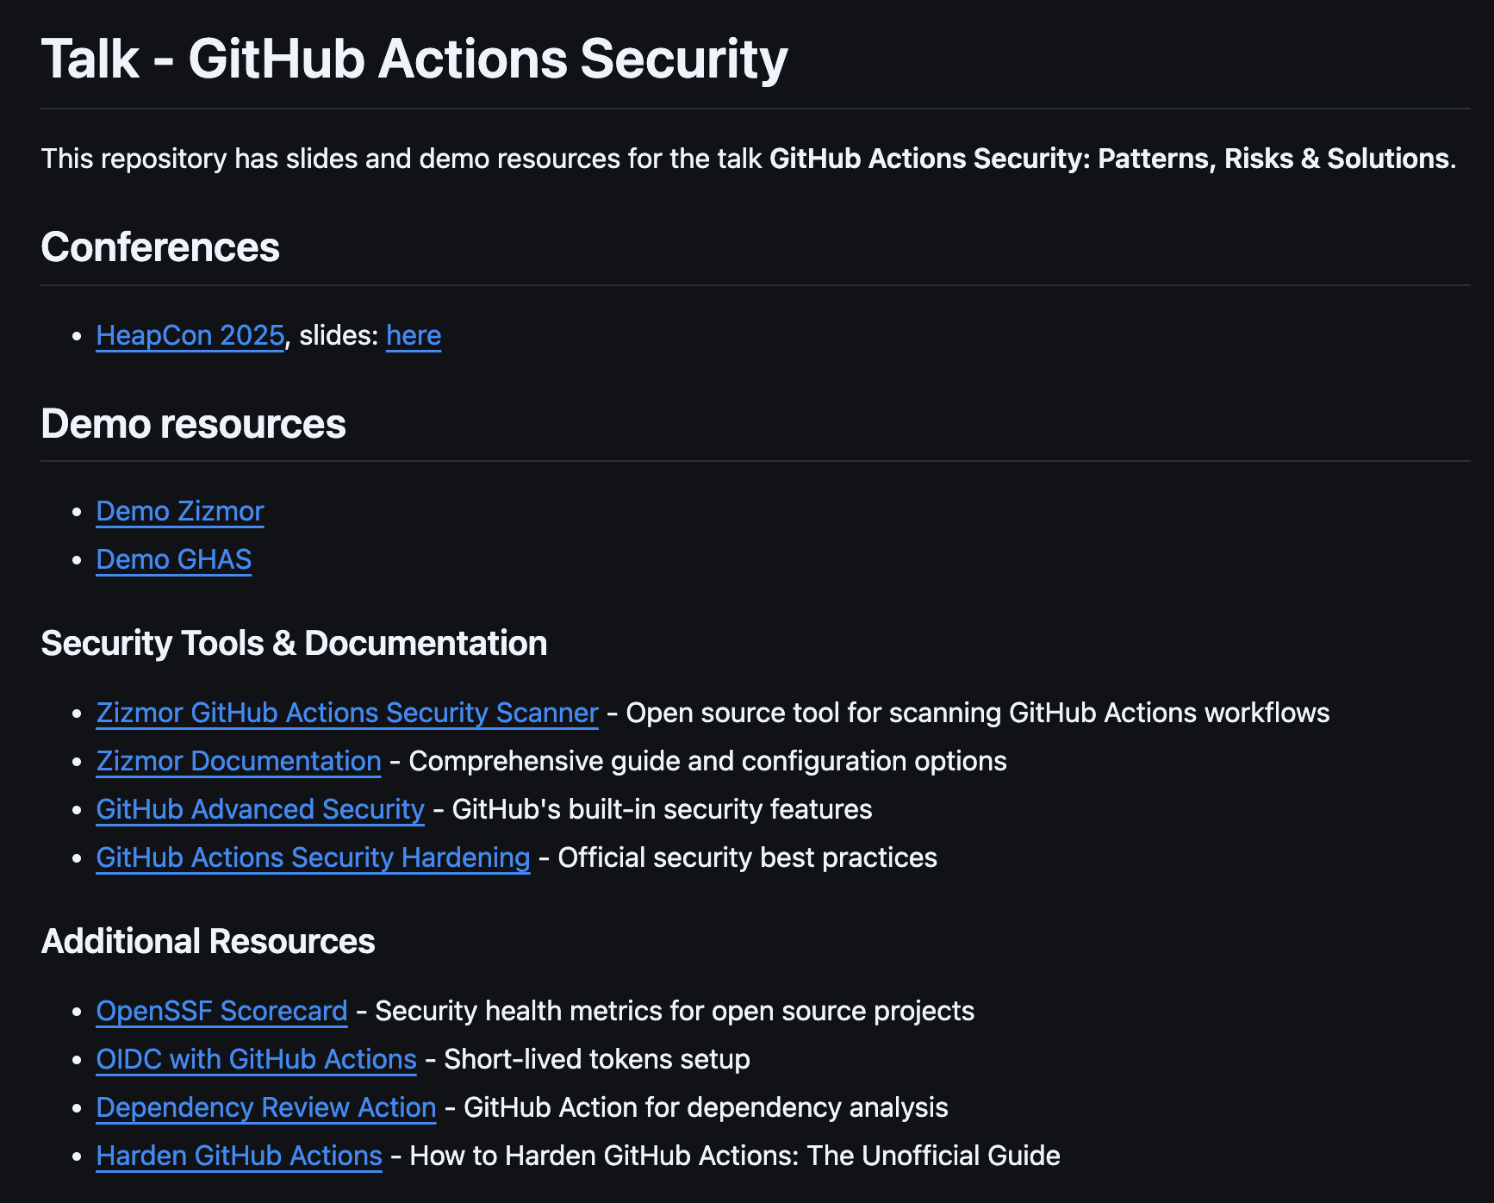The height and width of the screenshot is (1203, 1494).
Task: Click the Additional Resources heading
Action: 208,941
